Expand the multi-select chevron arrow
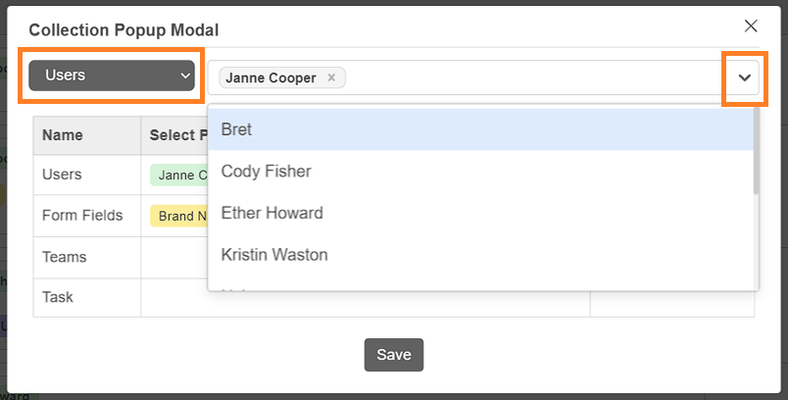 744,77
